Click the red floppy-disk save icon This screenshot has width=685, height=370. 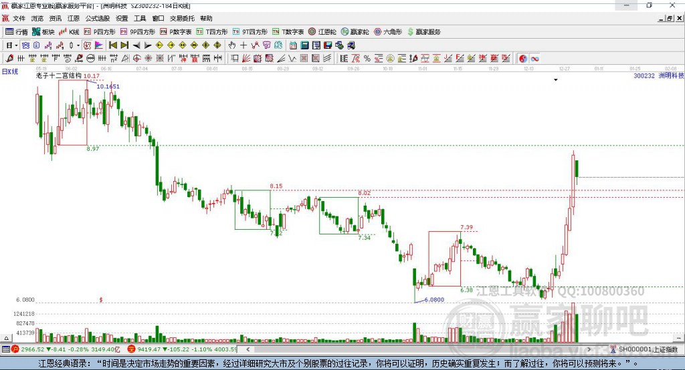coord(328,45)
